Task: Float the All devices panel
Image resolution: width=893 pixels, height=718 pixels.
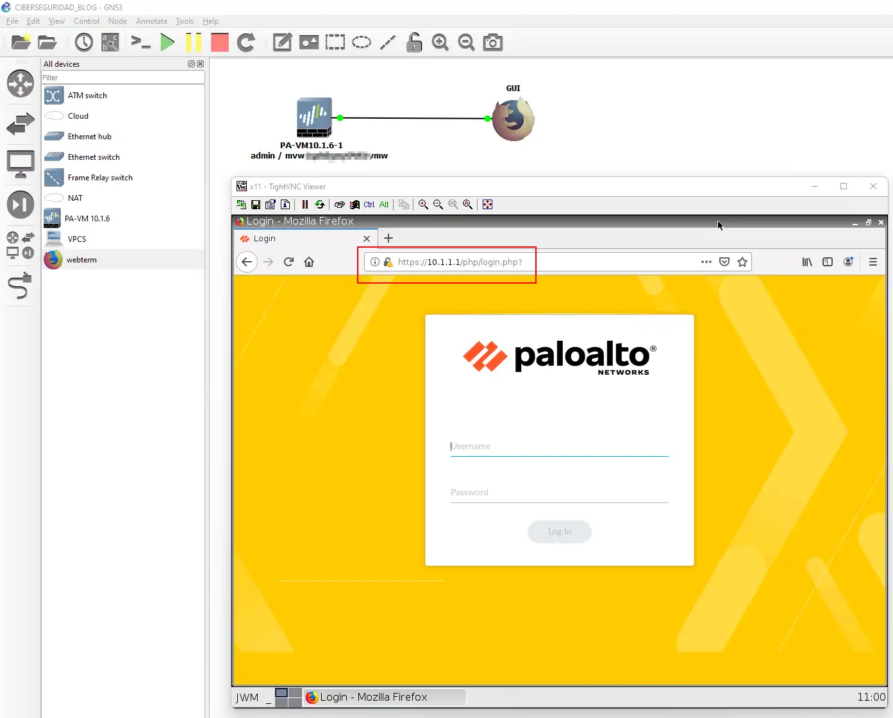Action: tap(191, 64)
